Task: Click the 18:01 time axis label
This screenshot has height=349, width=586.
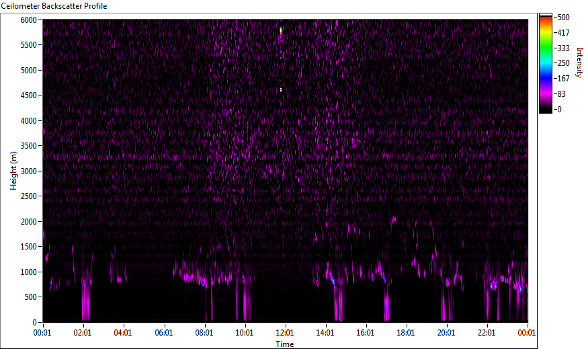Action: pos(406,333)
